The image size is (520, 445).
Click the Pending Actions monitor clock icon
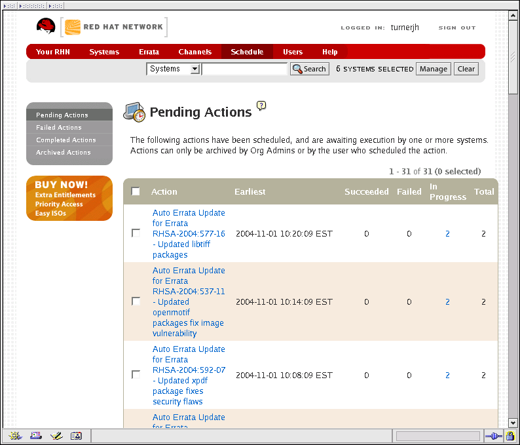134,112
